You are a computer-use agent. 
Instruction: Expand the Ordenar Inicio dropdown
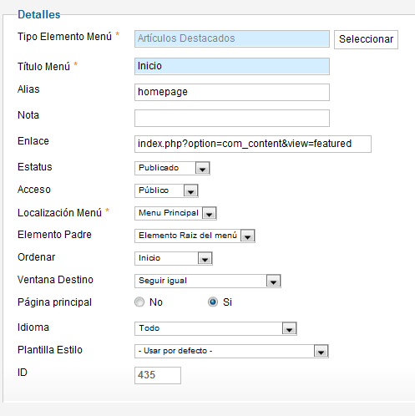coord(174,258)
